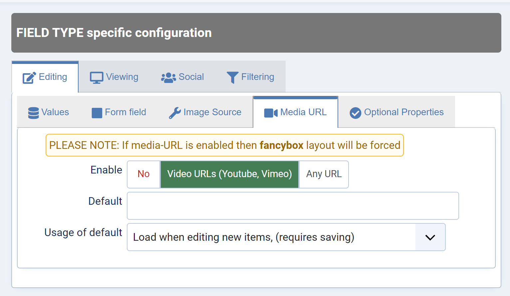Open the Social tab
The height and width of the screenshot is (296, 510).
click(182, 77)
